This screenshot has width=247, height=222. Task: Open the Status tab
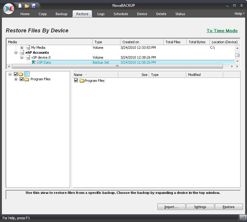coord(180,14)
